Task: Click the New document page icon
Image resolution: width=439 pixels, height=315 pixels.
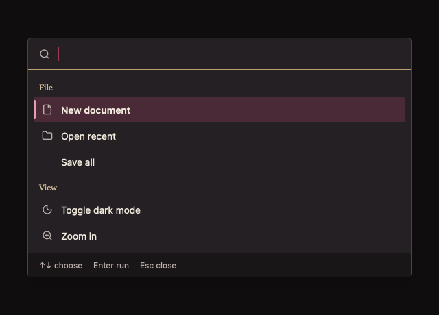Action: (x=47, y=110)
